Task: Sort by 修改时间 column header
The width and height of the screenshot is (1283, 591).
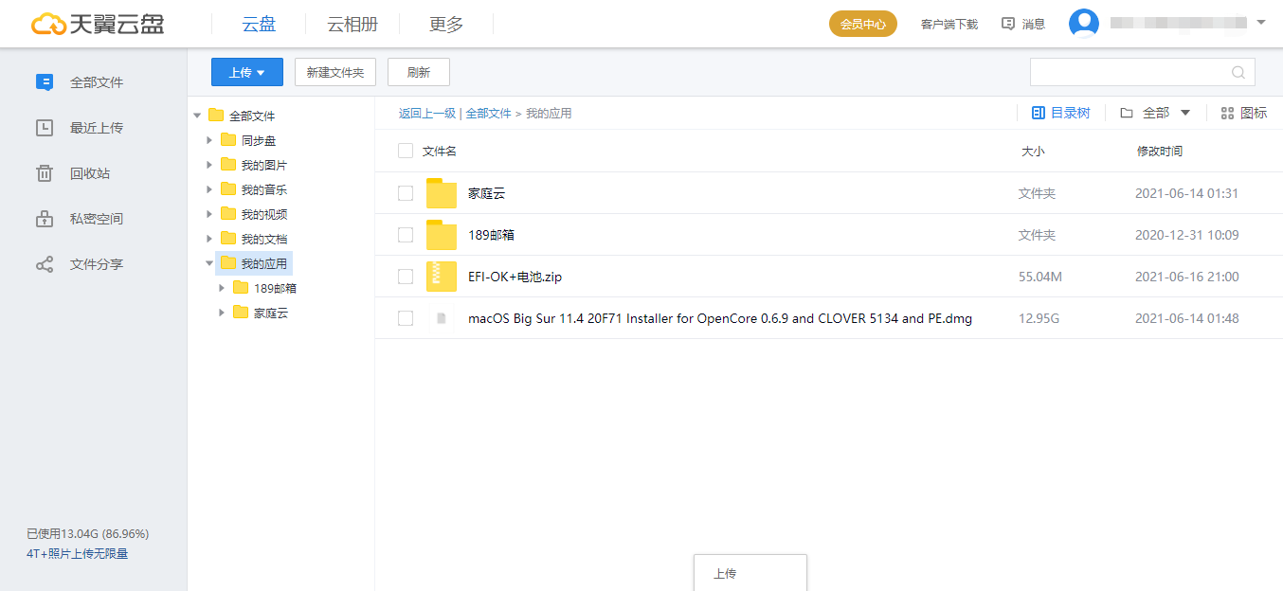Action: click(x=1160, y=151)
